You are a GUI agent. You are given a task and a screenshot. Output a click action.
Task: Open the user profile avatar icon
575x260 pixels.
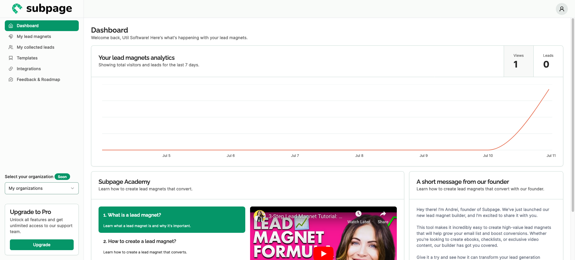(562, 9)
